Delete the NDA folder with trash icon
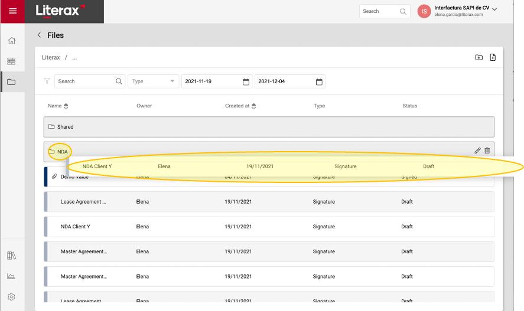 point(487,151)
